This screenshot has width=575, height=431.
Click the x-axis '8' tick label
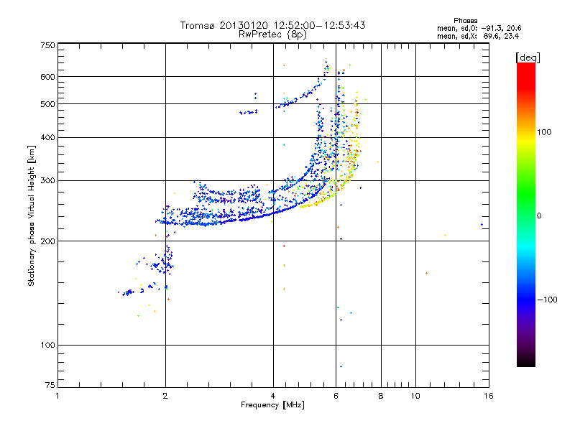click(x=381, y=396)
